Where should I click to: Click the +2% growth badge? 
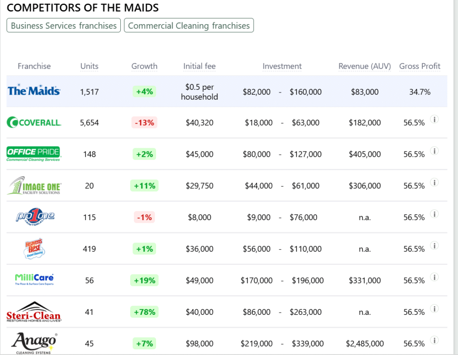point(144,154)
